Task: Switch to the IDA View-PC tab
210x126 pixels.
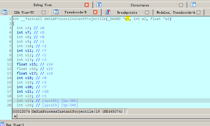Action: [x=24, y=12]
